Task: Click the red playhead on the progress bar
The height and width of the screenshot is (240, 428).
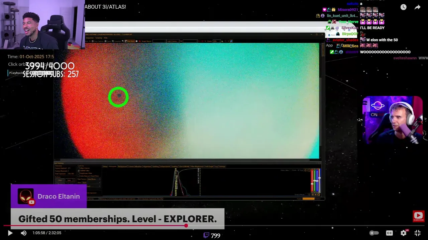Action: (186, 226)
